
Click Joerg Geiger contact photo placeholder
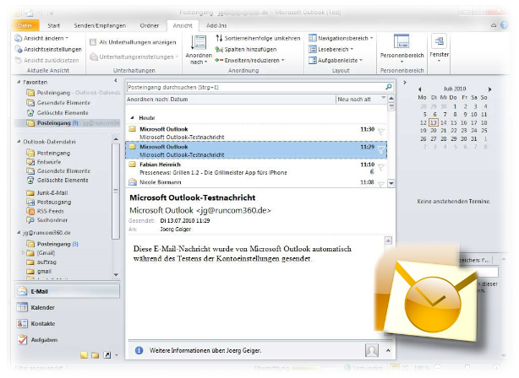coord(372,350)
